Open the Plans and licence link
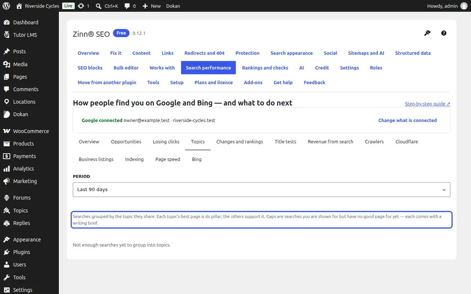Screen dimensions: 471x294 click(x=213, y=82)
